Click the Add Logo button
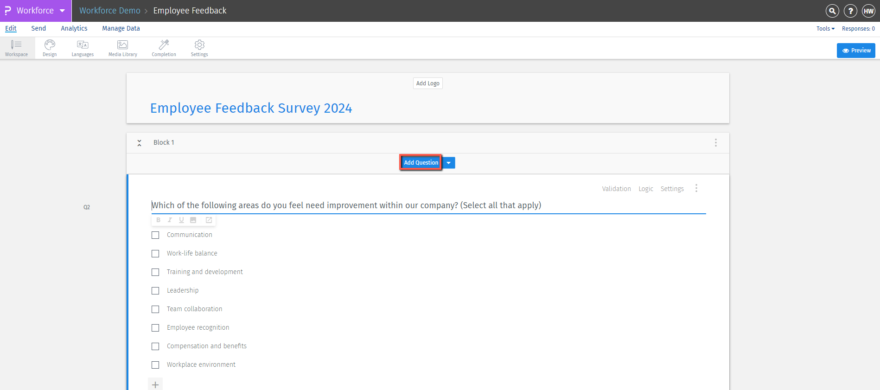 pos(427,83)
